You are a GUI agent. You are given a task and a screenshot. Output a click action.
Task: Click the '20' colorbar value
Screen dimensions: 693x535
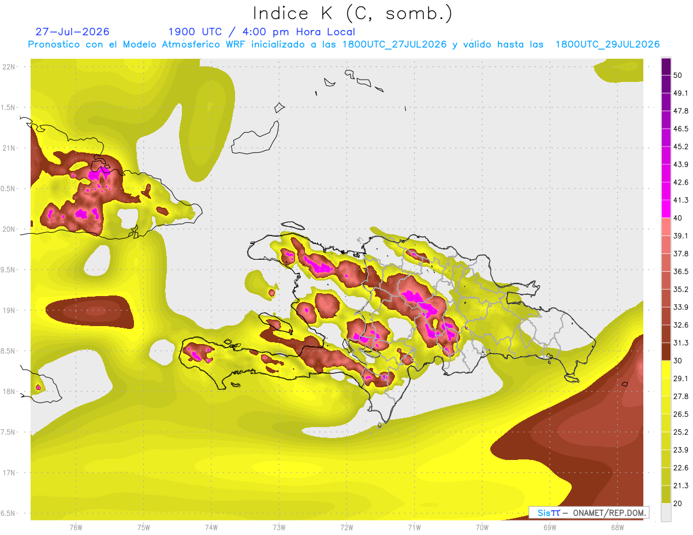click(678, 503)
